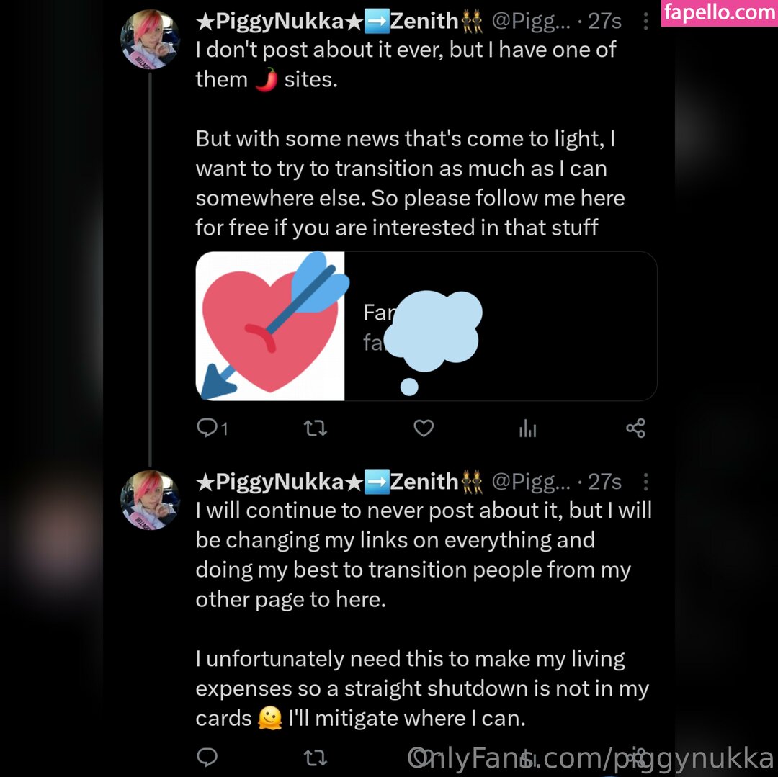Retweet the first tweet
Screen dimensions: 778x777
click(315, 428)
